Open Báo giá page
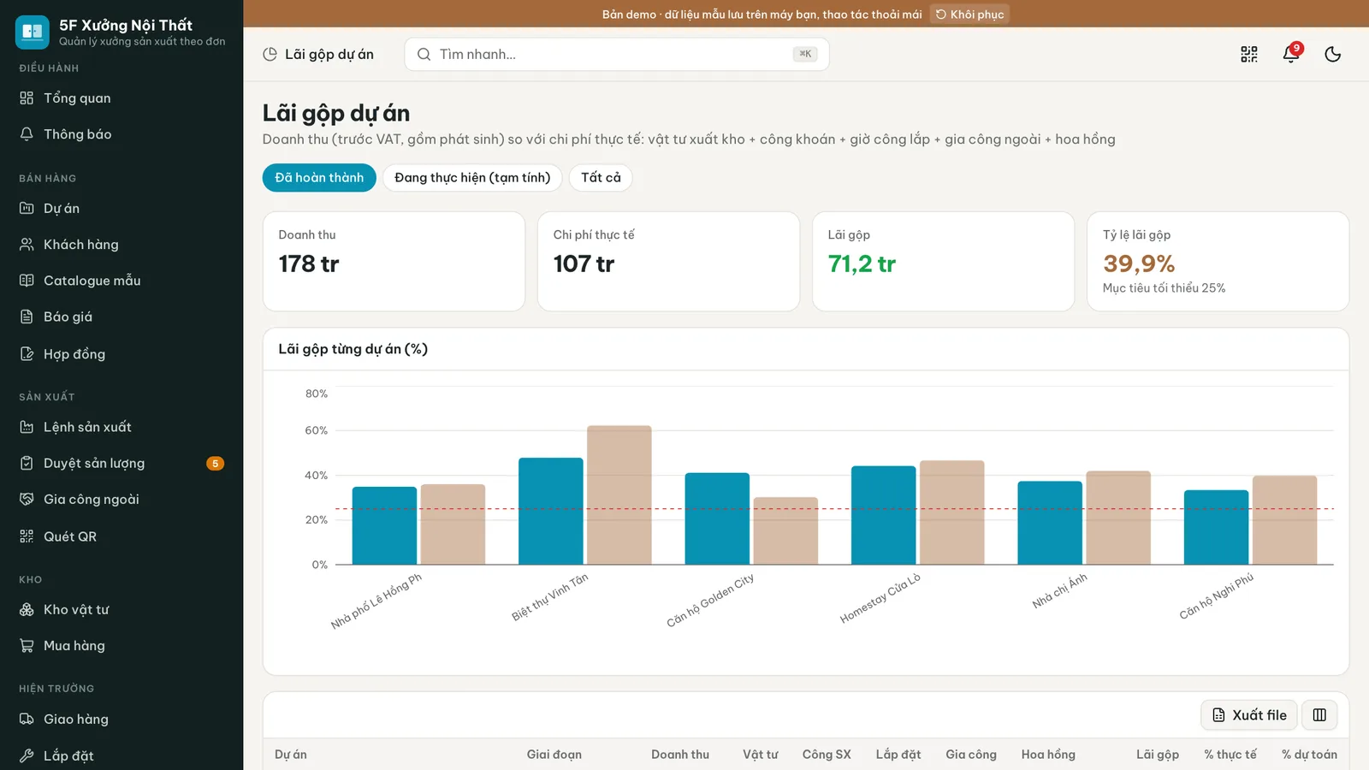Image resolution: width=1369 pixels, height=770 pixels. [121, 317]
